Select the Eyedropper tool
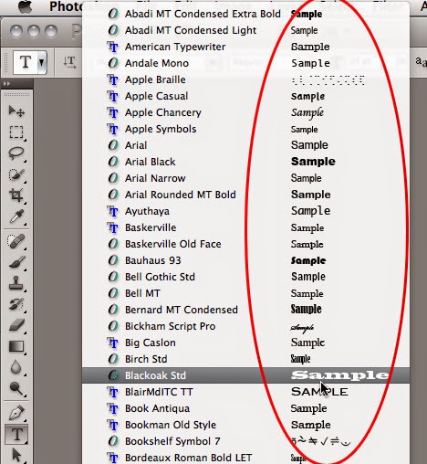Screen dimensions: 427x464 pyautogui.click(x=16, y=216)
